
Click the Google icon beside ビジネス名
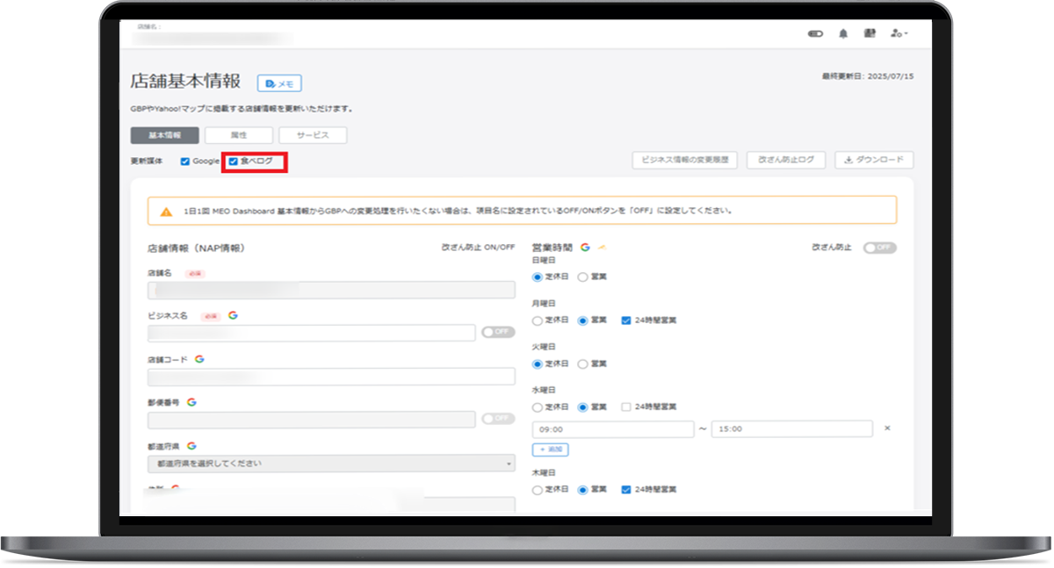(x=233, y=315)
